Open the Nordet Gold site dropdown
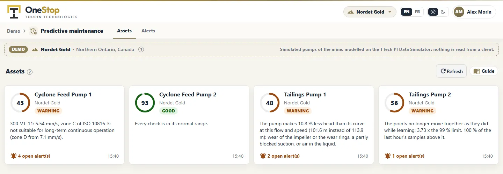This screenshot has height=174, width=503. (x=370, y=12)
